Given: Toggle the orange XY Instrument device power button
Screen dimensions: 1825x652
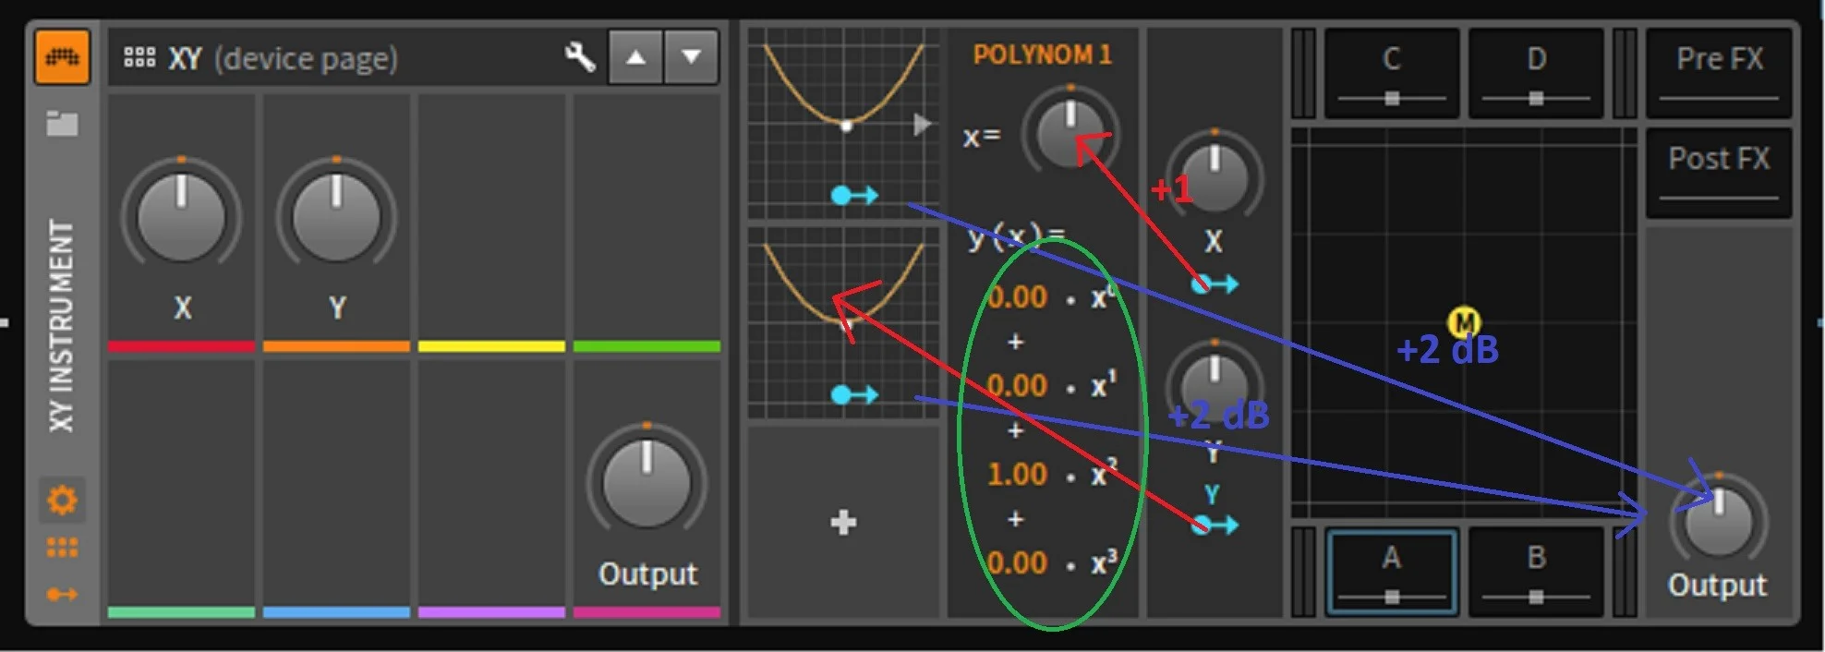Looking at the screenshot, I should (63, 57).
